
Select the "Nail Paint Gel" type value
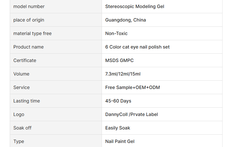(120, 141)
